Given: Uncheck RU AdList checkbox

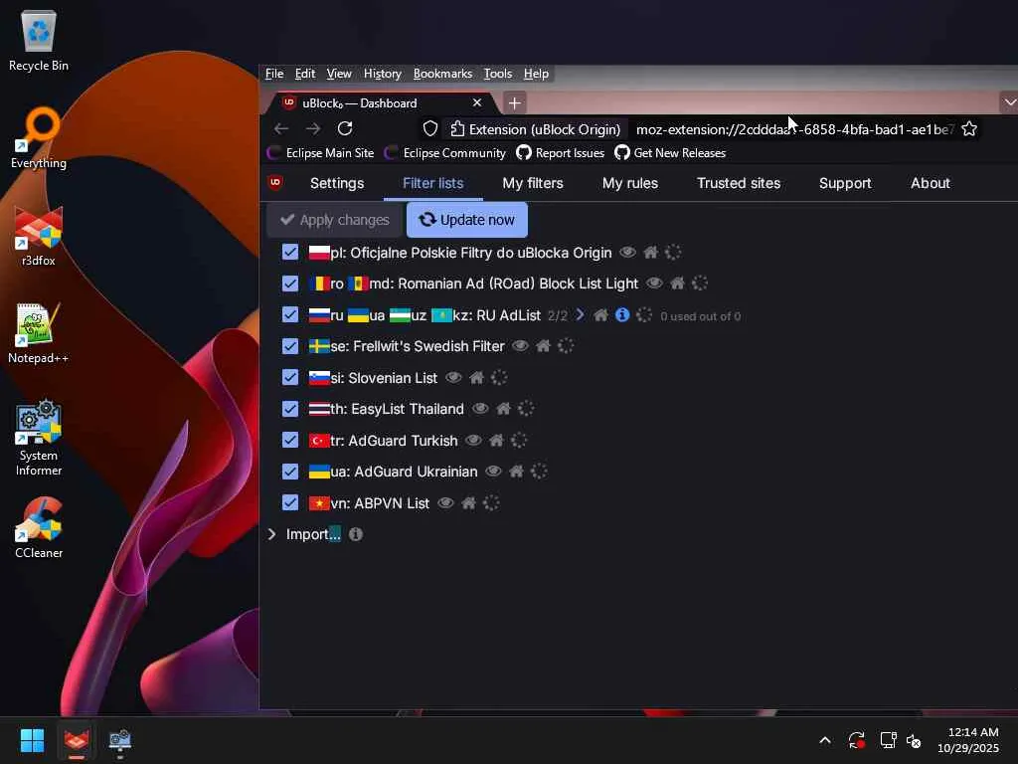Looking at the screenshot, I should point(290,315).
